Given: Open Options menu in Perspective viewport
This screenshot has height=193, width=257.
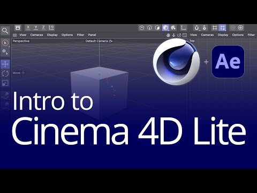Looking at the screenshot, I should tap(67, 35).
